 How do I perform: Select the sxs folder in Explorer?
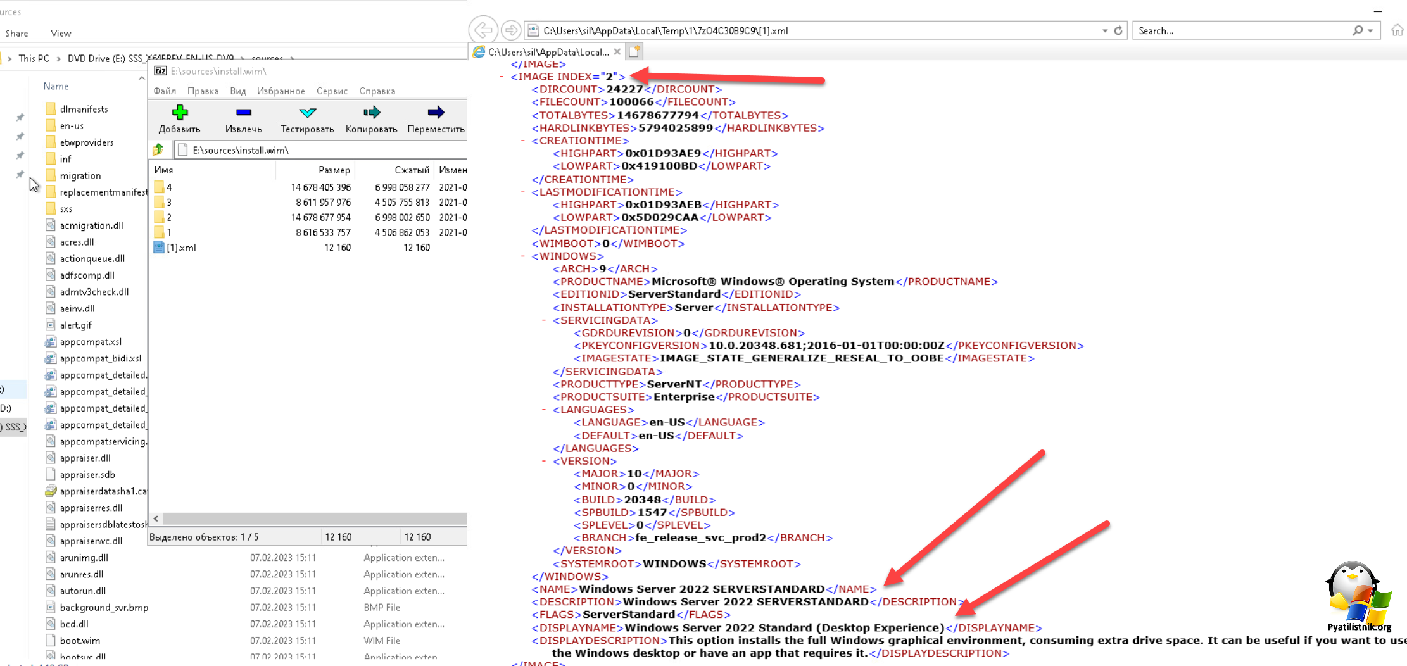(66, 208)
